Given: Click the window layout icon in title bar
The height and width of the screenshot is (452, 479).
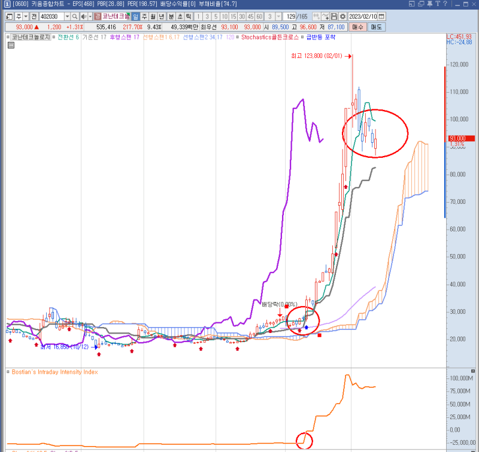Looking at the screenshot, I should click(411, 4).
